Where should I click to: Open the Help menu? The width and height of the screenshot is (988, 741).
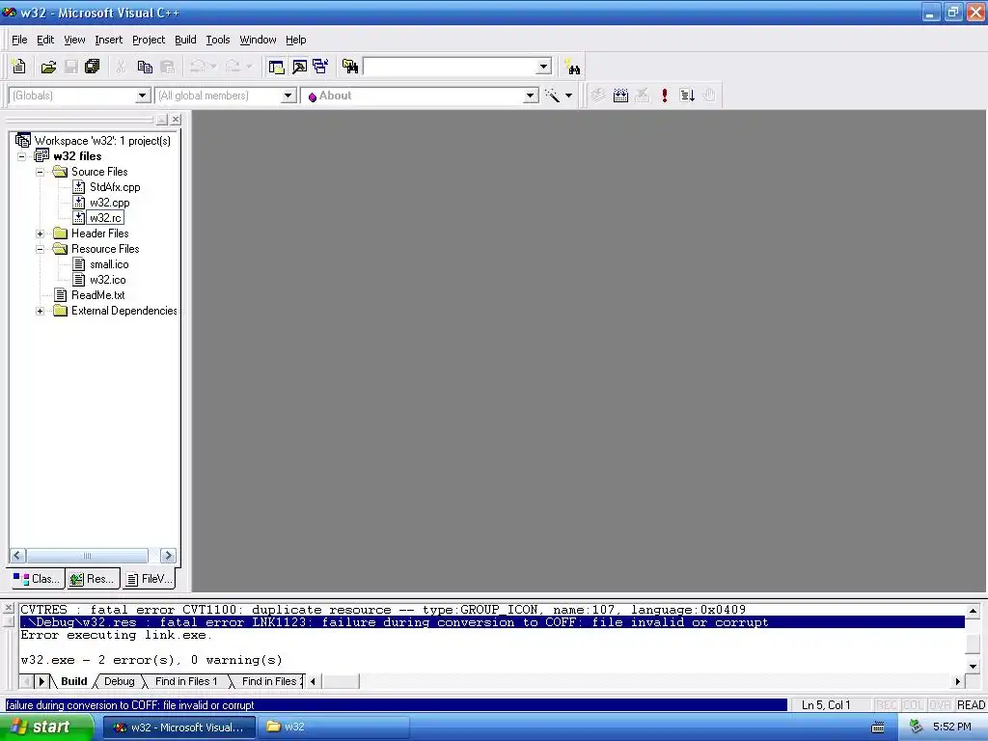(295, 40)
